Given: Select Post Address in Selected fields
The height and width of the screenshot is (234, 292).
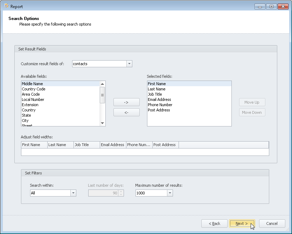Looking at the screenshot, I should point(159,110).
